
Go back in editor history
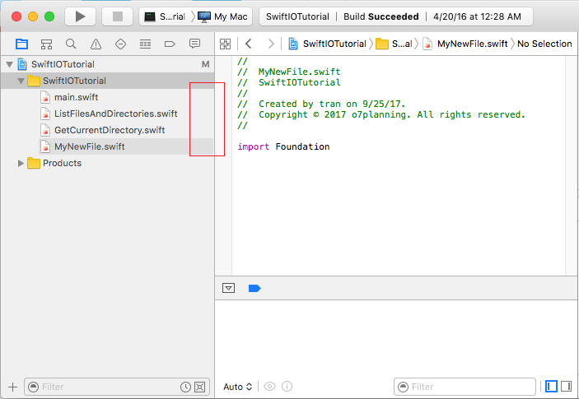click(x=249, y=44)
